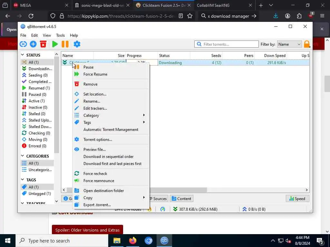
Task: Open qBittorrent Options gear icon
Action: 77,44
